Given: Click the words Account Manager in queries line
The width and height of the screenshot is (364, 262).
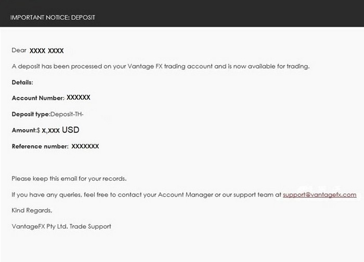Looking at the screenshot, I should (x=186, y=195).
